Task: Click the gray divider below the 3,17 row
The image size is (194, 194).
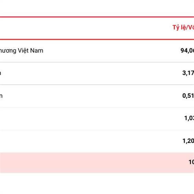Action: tap(97, 85)
